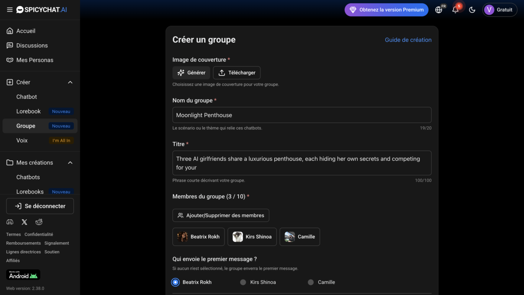This screenshot has height=295, width=524.
Task: Select Camille as first message sender
Action: (x=311, y=282)
